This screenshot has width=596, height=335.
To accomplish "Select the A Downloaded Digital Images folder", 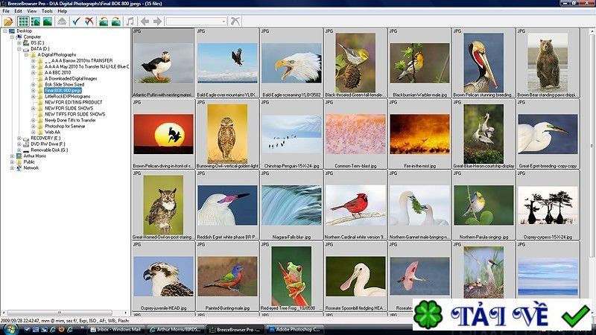I will click(x=71, y=78).
